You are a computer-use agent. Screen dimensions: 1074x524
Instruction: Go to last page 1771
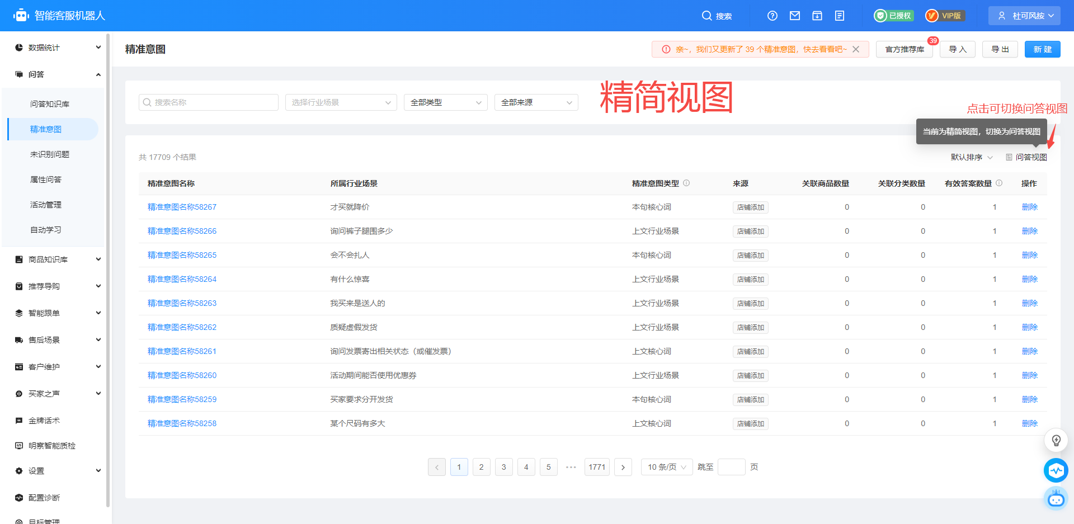597,467
